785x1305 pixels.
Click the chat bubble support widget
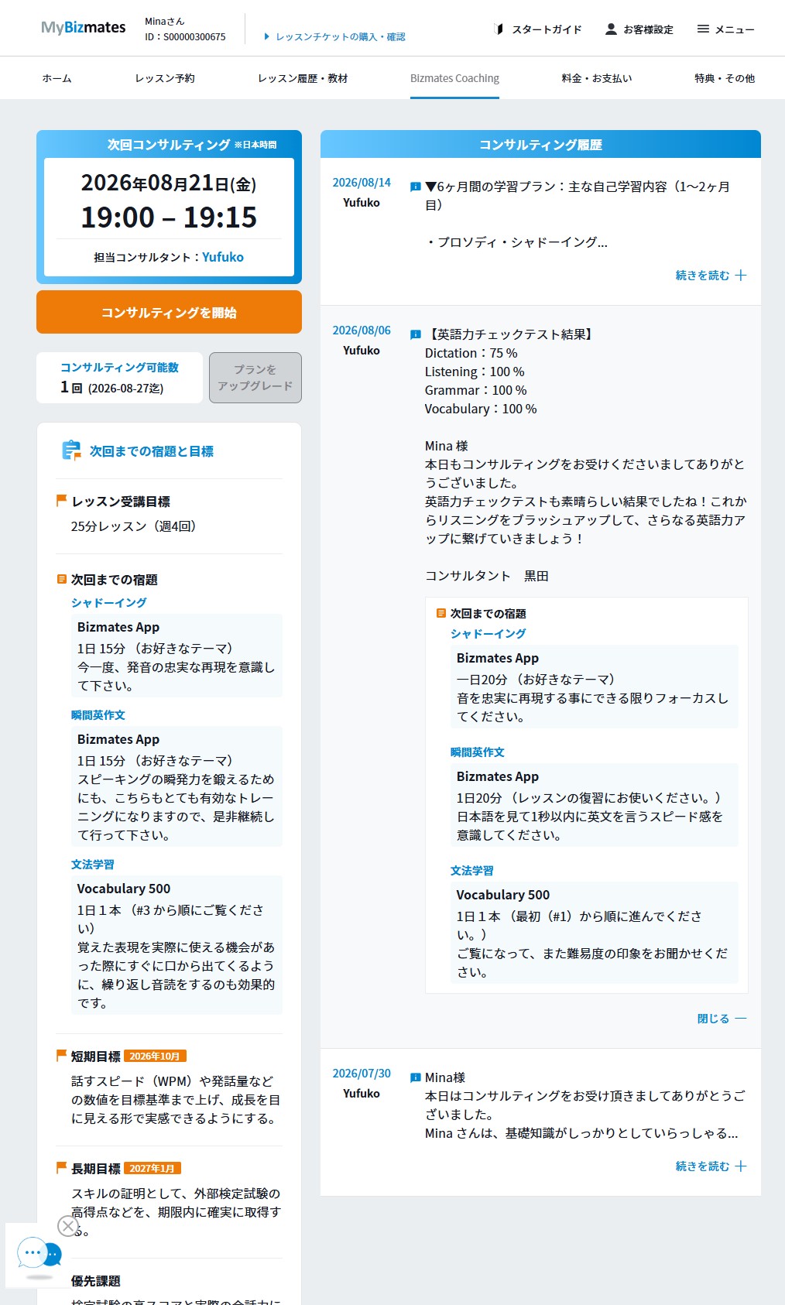click(38, 1253)
